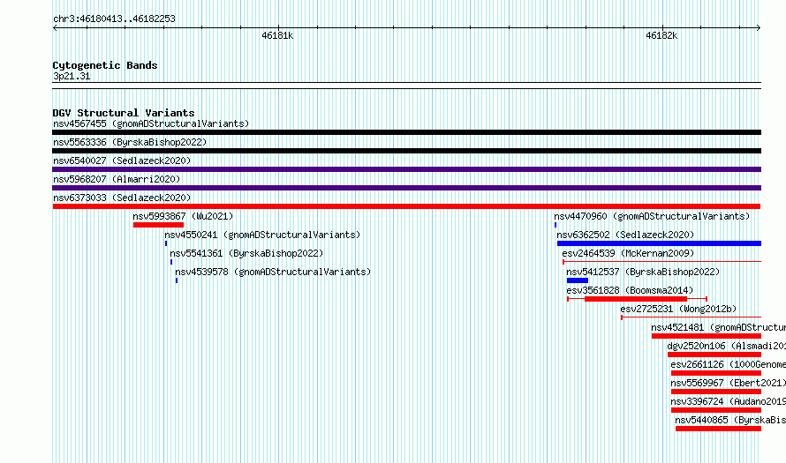Click the left arrow end of the ruler
Image resolution: width=786 pixels, height=463 pixels.
(55, 28)
